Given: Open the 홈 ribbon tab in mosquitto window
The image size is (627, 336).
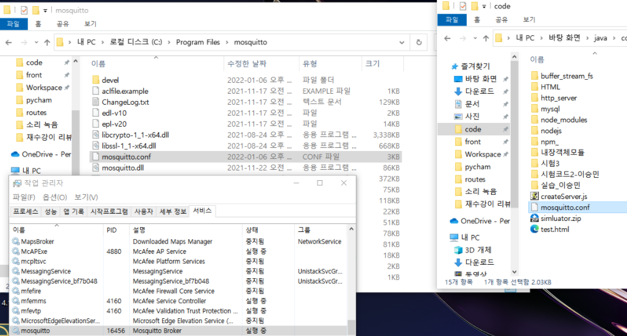Looking at the screenshot, I should click(x=38, y=24).
